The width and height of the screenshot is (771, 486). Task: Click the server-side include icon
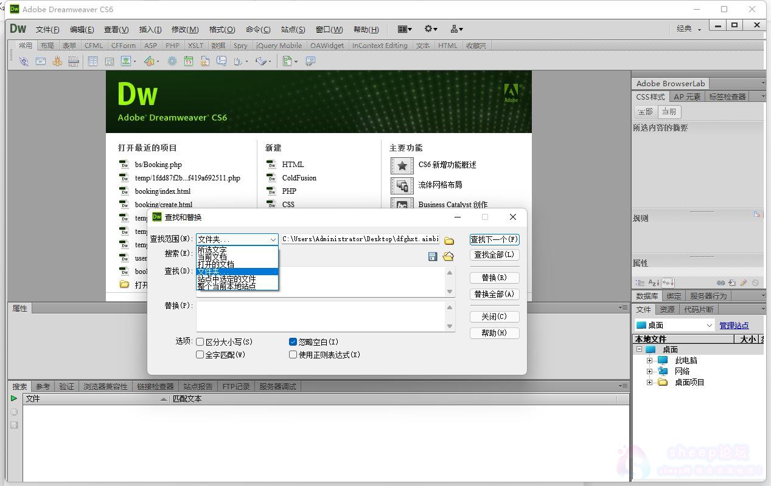click(x=205, y=61)
